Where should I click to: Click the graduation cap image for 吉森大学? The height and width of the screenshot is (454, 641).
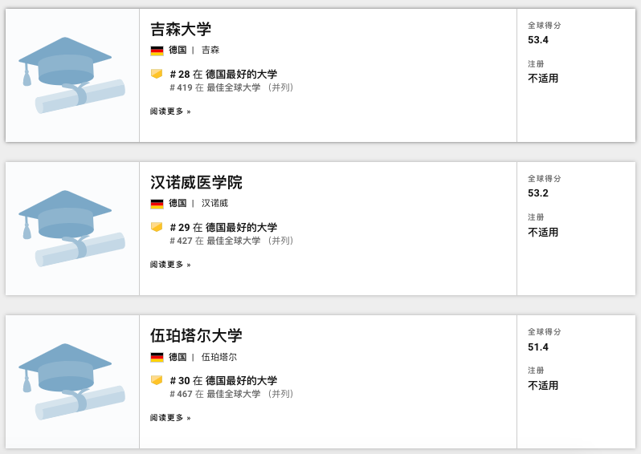[71, 75]
